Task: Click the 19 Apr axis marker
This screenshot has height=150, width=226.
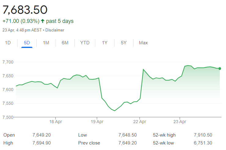Action: coord(97,122)
